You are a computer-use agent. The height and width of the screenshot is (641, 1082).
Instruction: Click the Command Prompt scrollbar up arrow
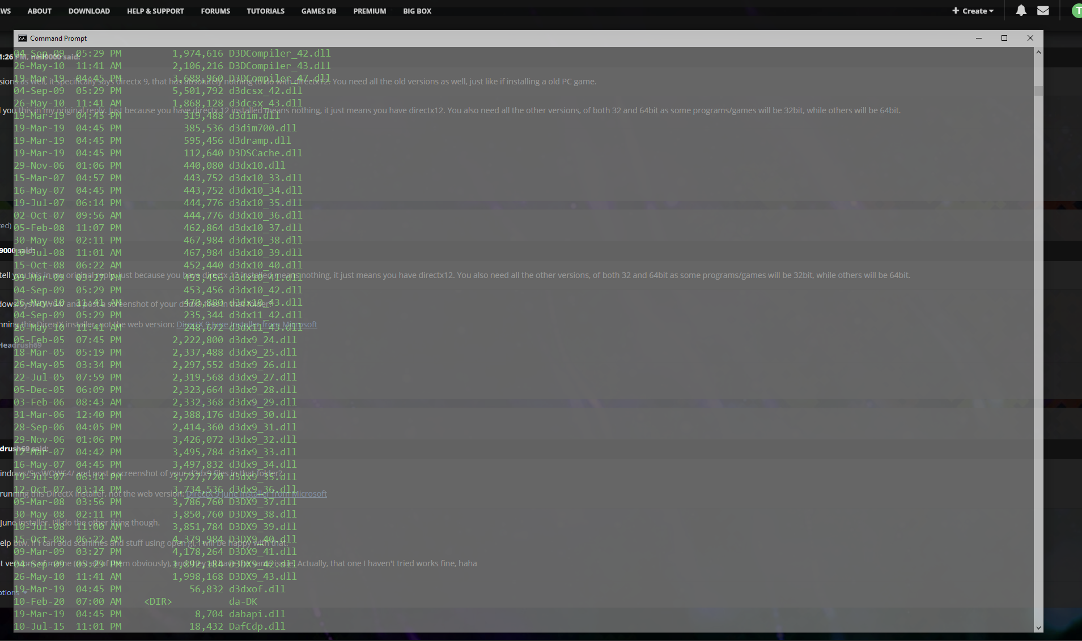point(1038,52)
